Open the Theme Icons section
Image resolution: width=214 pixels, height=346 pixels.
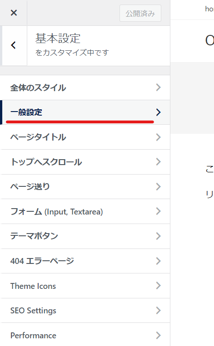point(85,286)
